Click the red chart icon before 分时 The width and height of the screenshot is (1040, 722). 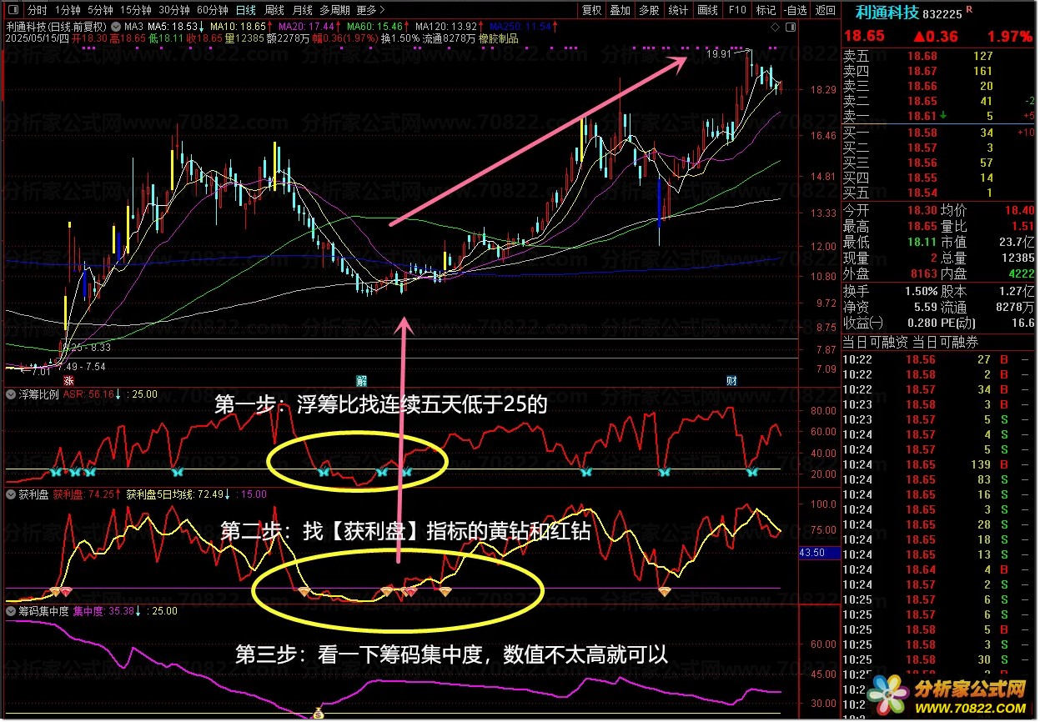pos(13,11)
